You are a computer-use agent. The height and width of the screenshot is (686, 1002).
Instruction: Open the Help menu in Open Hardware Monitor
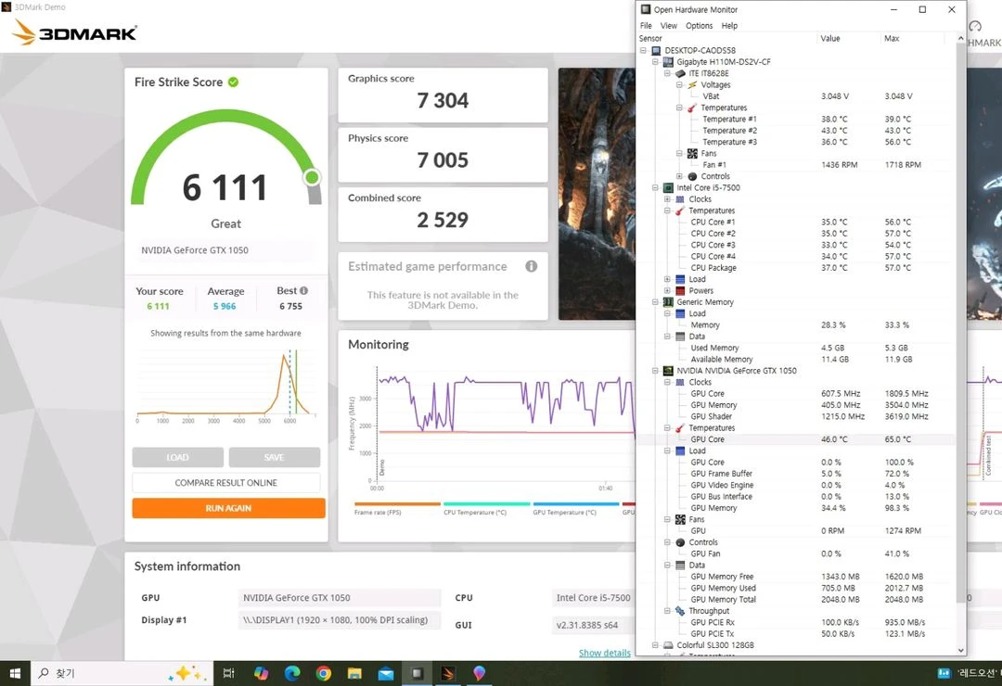729,26
